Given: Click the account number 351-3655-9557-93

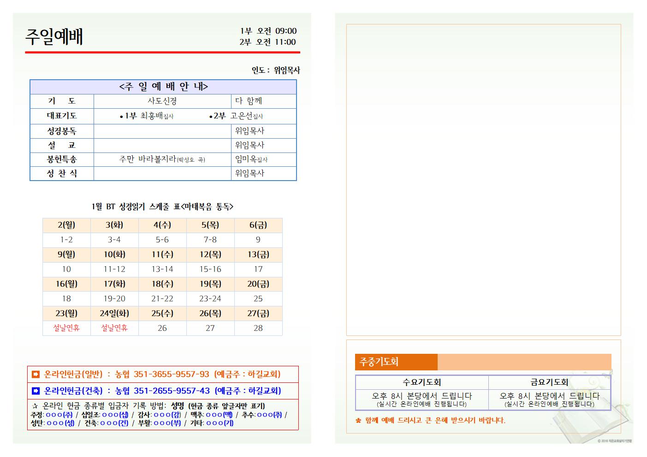Looking at the screenshot, I should pyautogui.click(x=171, y=375).
